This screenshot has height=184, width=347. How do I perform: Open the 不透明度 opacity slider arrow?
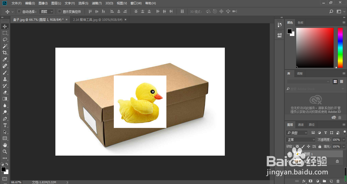coord(344,140)
